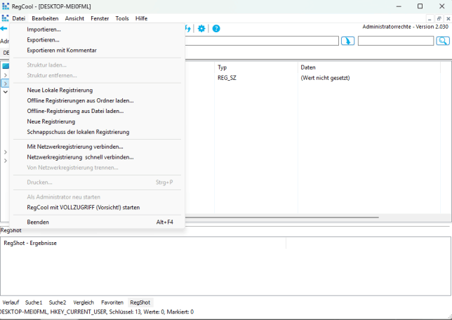Click the blue back arrow icon

(x=4, y=29)
